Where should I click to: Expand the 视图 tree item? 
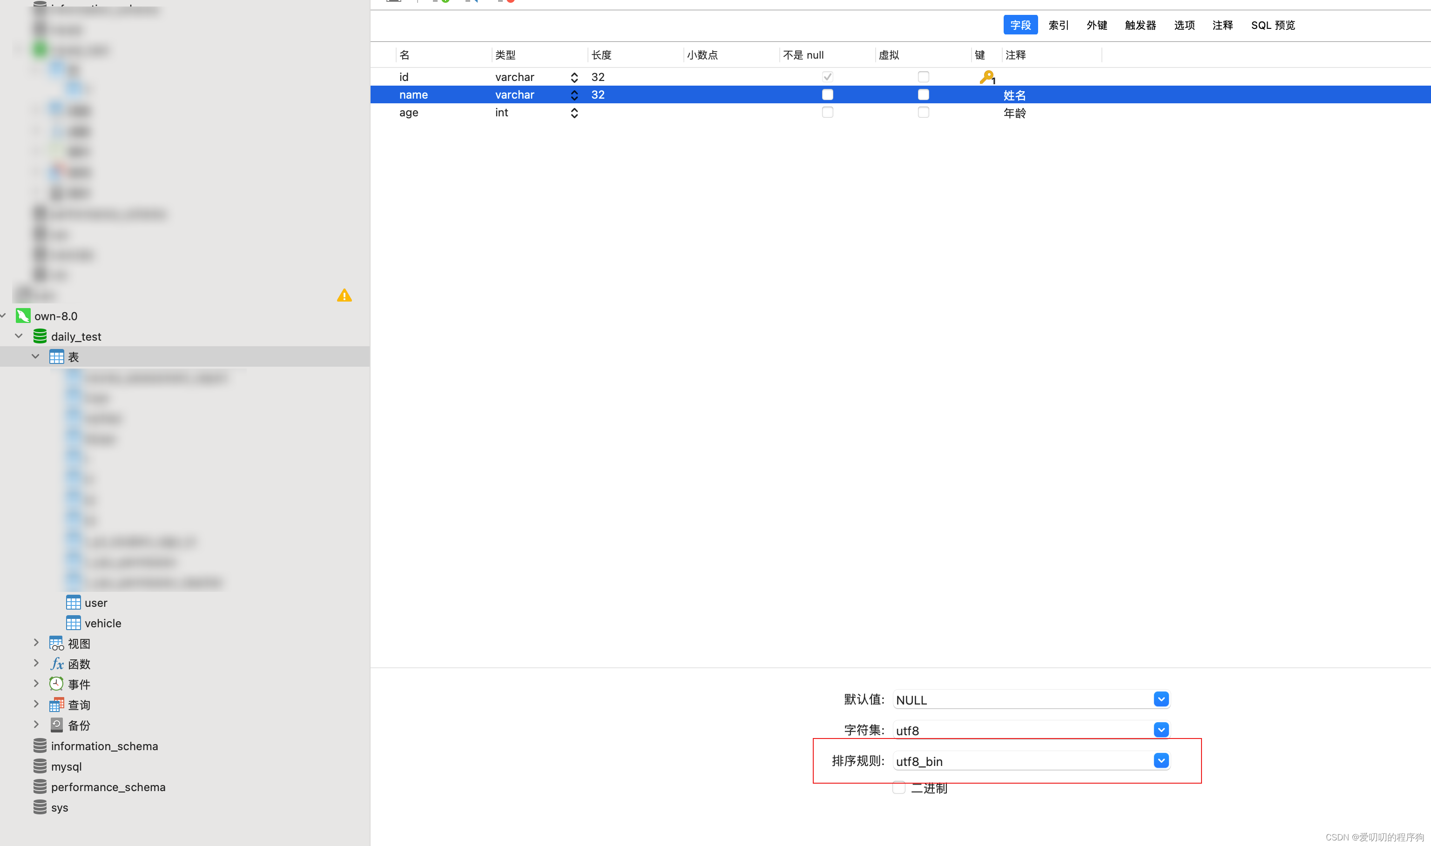click(36, 643)
